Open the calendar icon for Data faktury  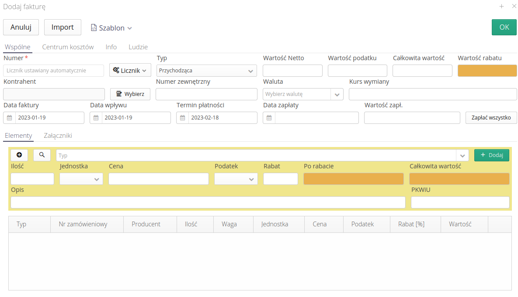coord(10,118)
